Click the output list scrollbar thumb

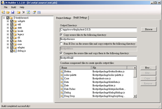[x=135, y=74]
